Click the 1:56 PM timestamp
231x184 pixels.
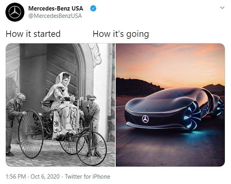pos(16,176)
